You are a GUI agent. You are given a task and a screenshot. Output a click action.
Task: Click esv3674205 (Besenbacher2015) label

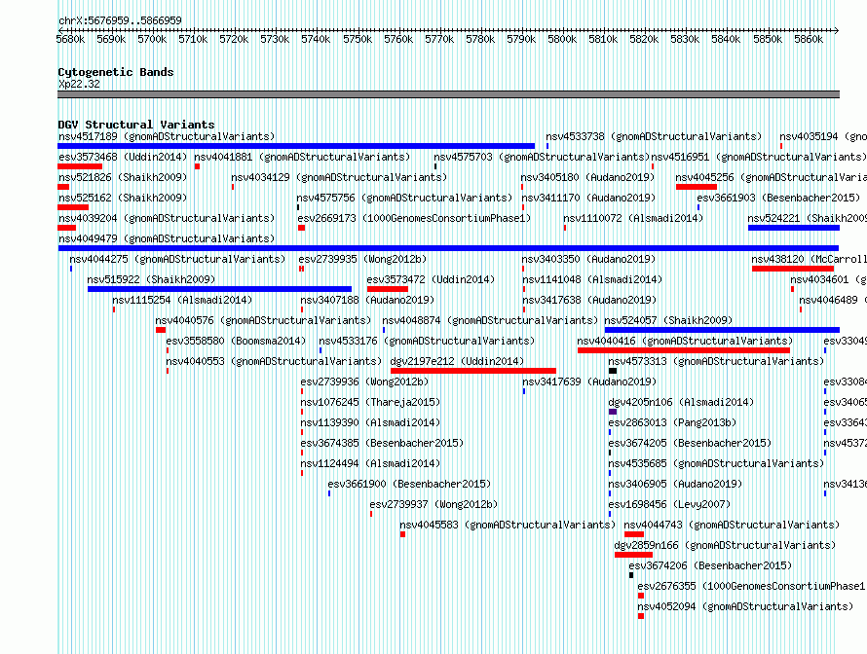[690, 443]
